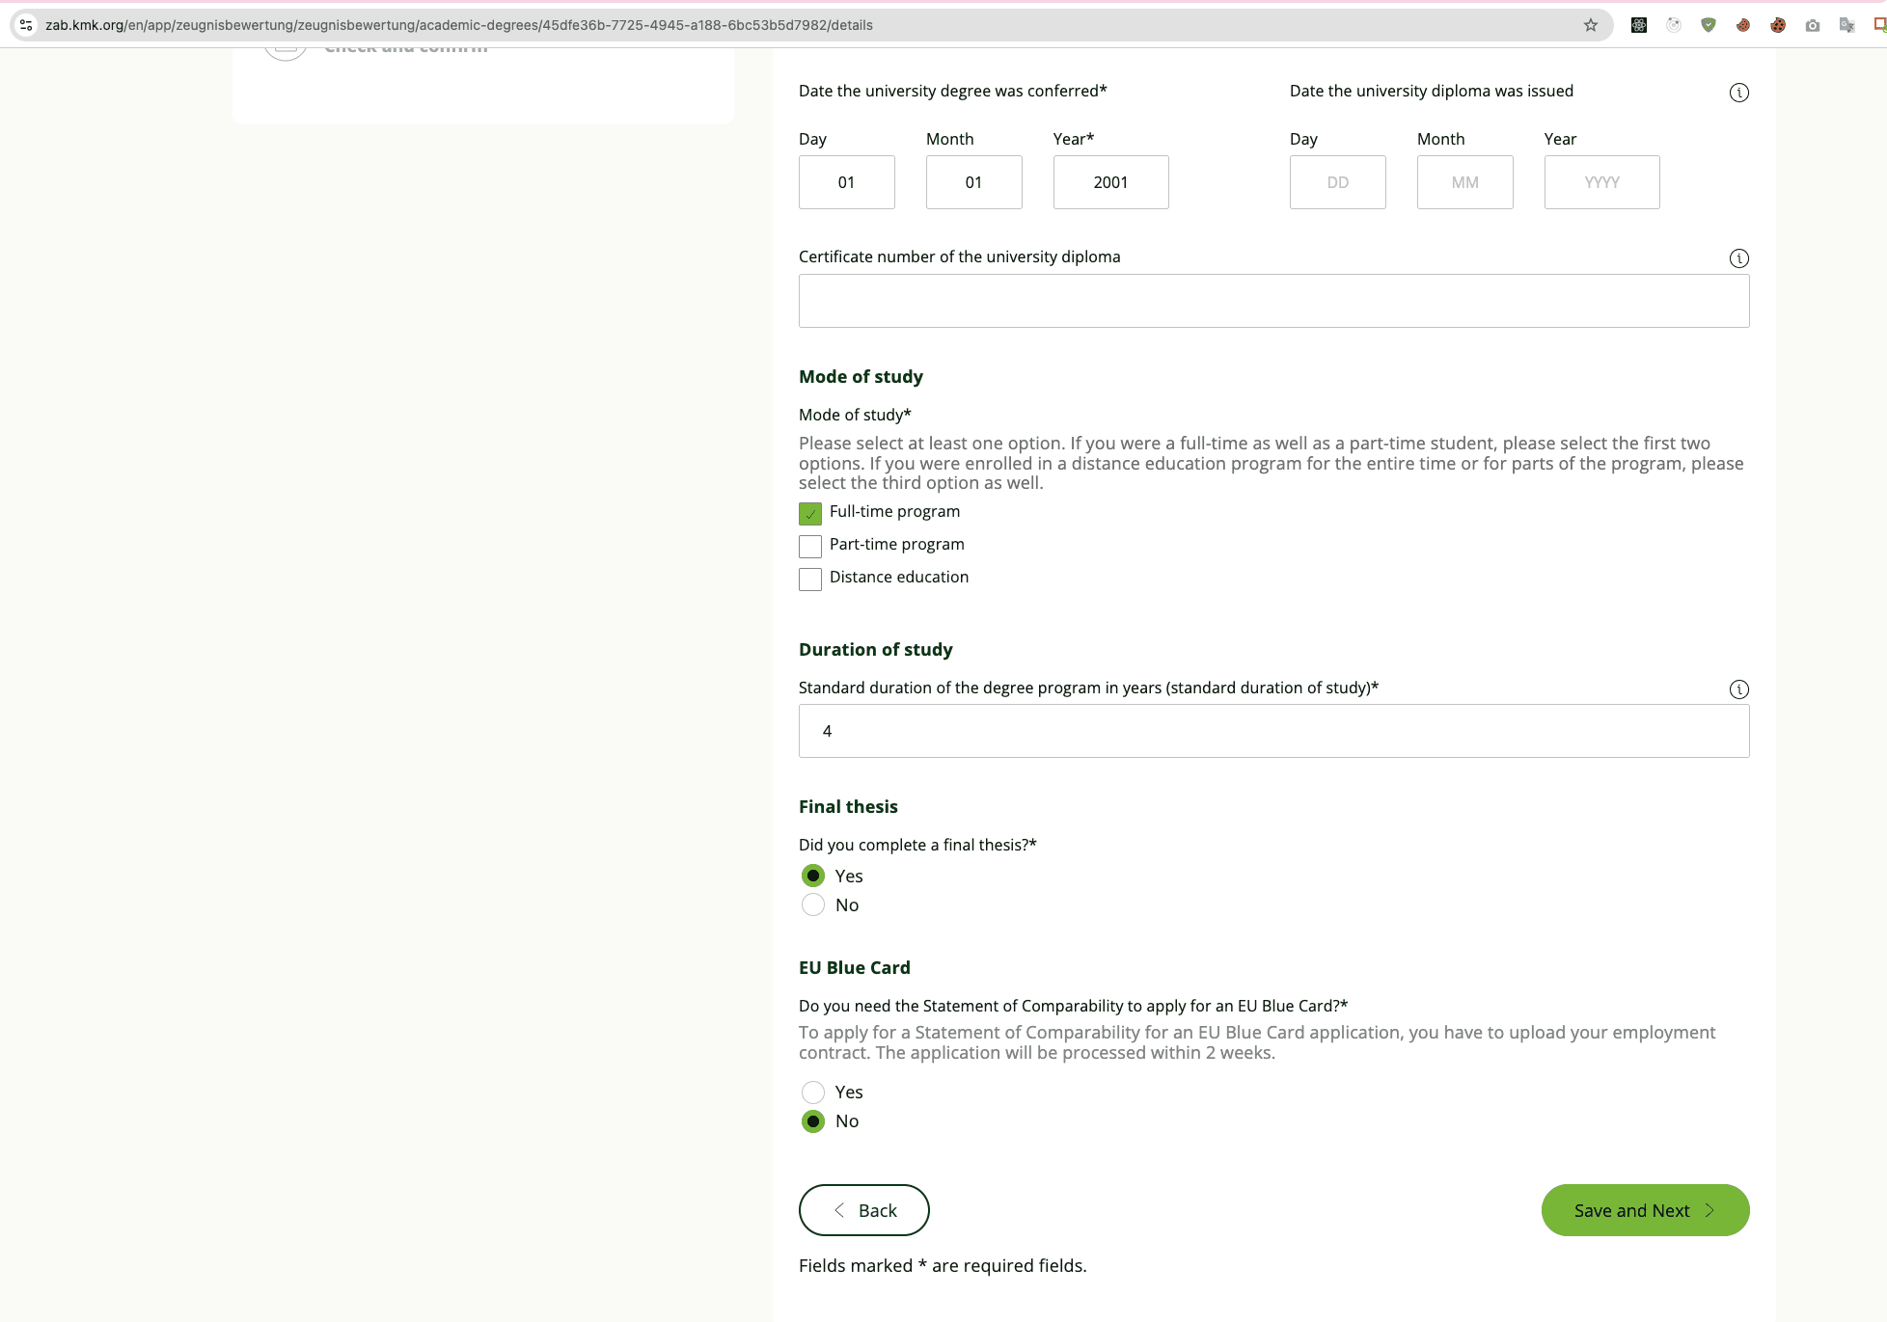Focus the diploma issued Year field
1887x1322 pixels.
1601,182
